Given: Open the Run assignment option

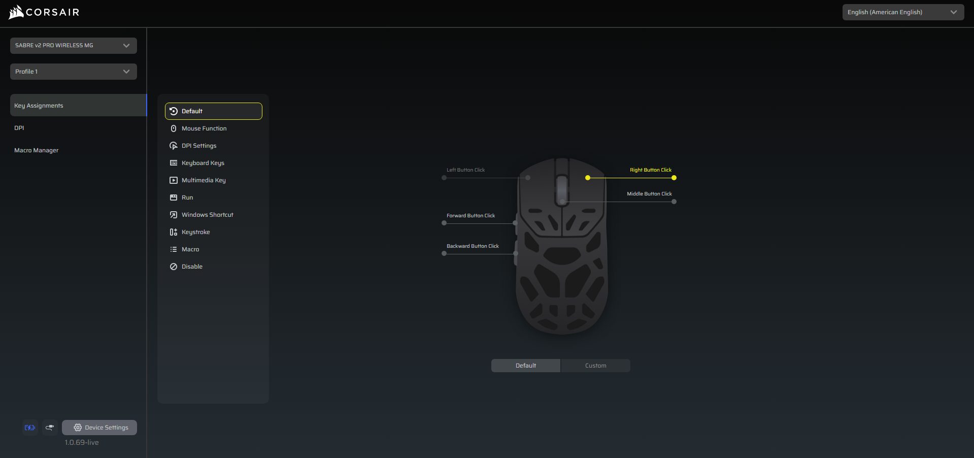Looking at the screenshot, I should tap(187, 198).
